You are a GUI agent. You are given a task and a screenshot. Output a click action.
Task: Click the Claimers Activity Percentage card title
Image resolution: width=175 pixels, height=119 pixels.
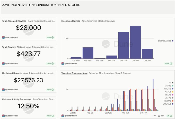[x=16, y=99]
